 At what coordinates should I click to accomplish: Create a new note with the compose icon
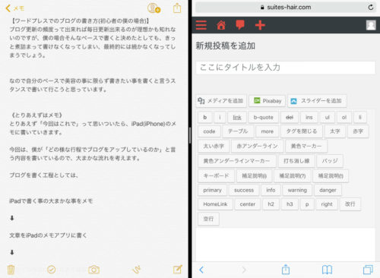[178, 270]
